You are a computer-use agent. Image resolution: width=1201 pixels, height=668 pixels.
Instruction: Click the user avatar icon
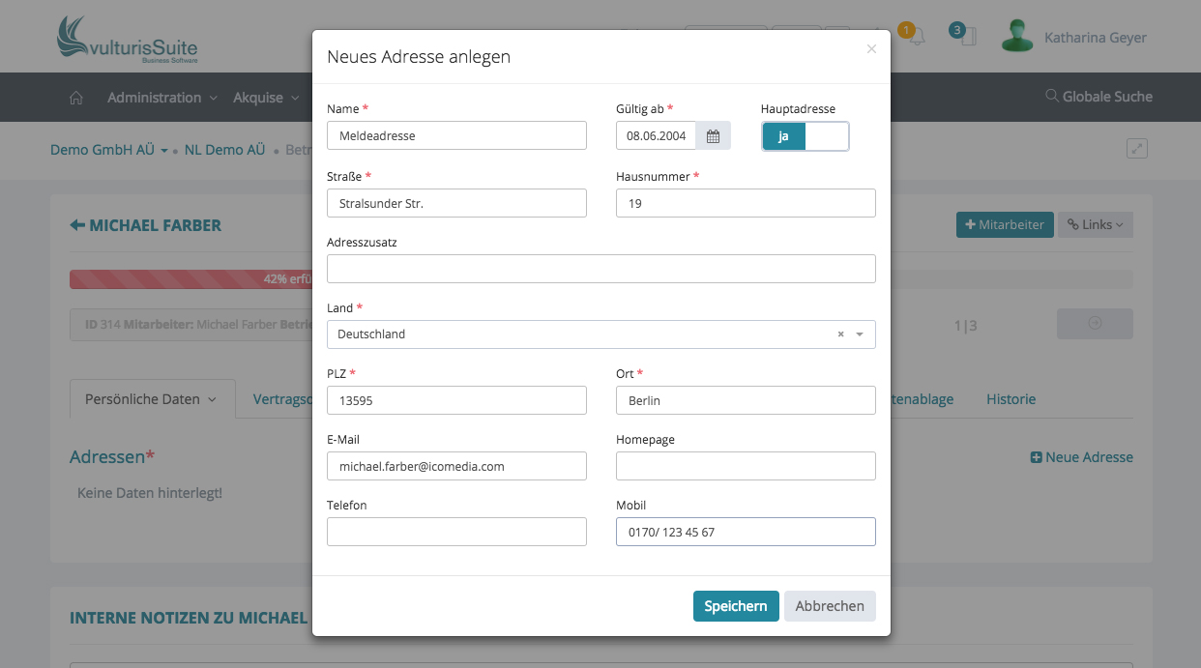coord(1016,37)
